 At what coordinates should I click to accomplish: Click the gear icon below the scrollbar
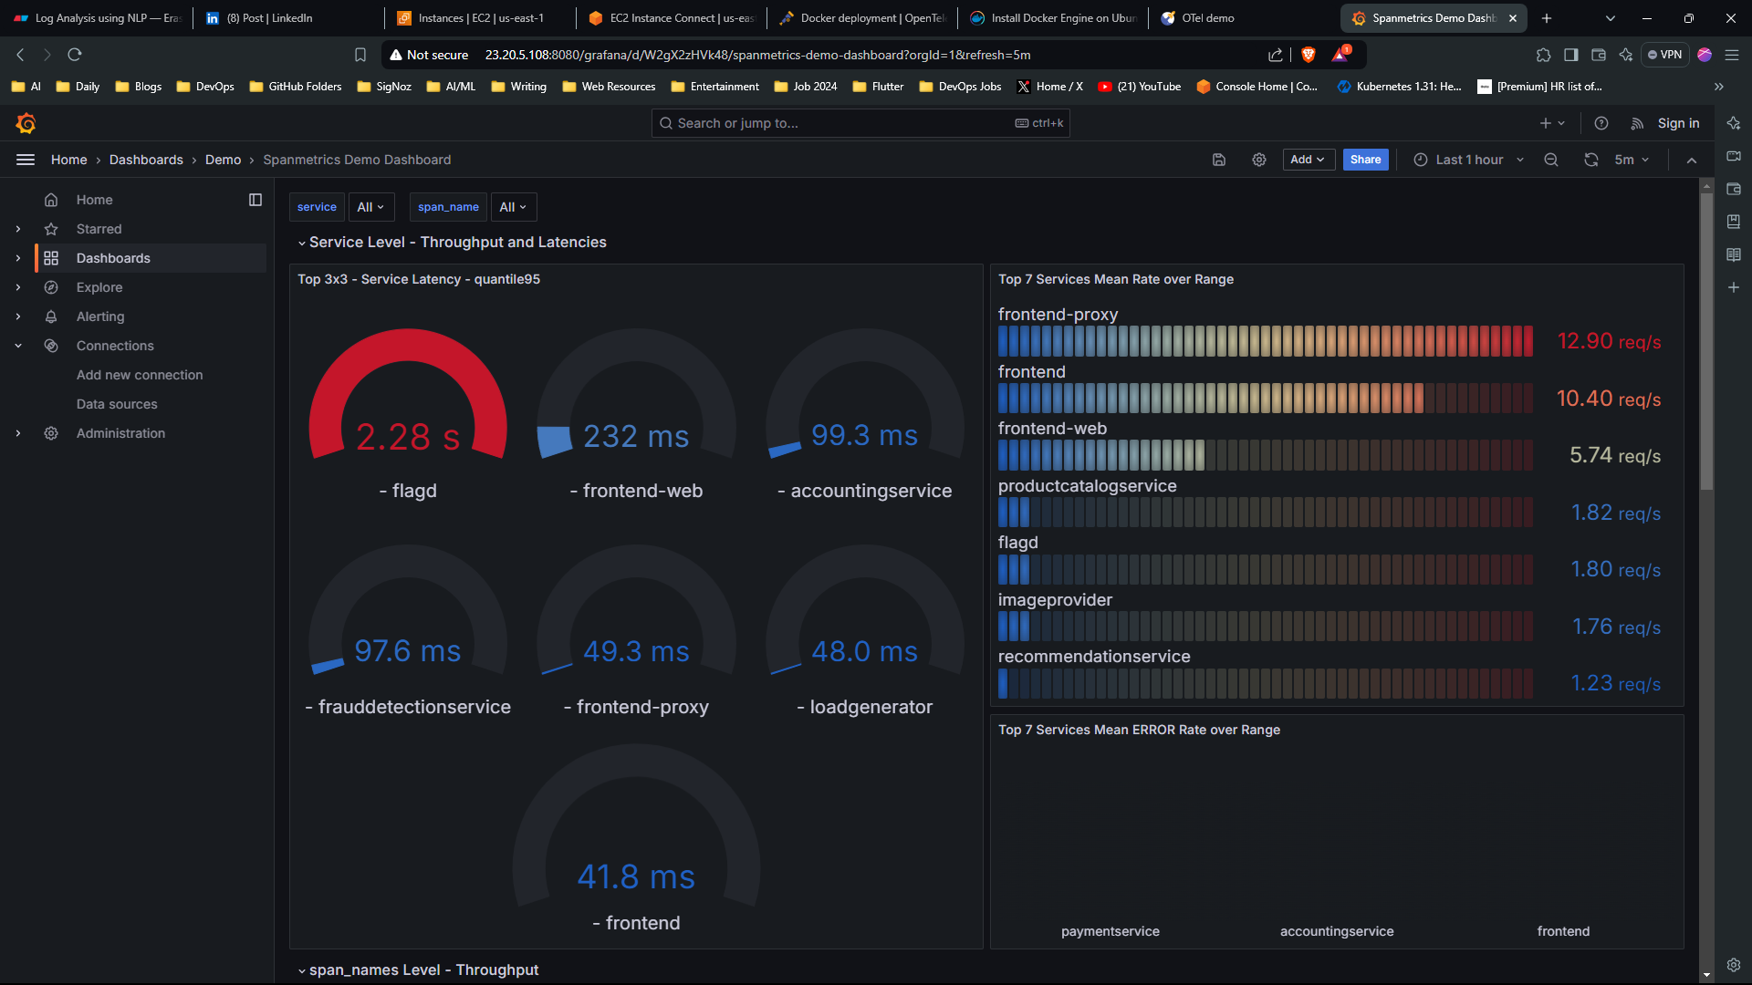(1734, 965)
